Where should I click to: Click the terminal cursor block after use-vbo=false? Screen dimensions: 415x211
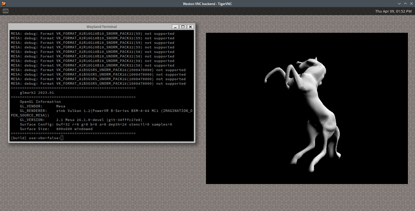[x=62, y=138]
